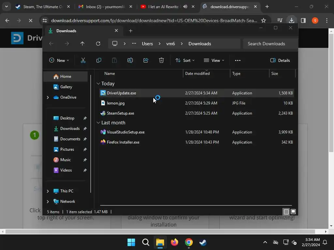
Task: Switch to the Steam tab in Chrome
Action: pyautogui.click(x=43, y=7)
